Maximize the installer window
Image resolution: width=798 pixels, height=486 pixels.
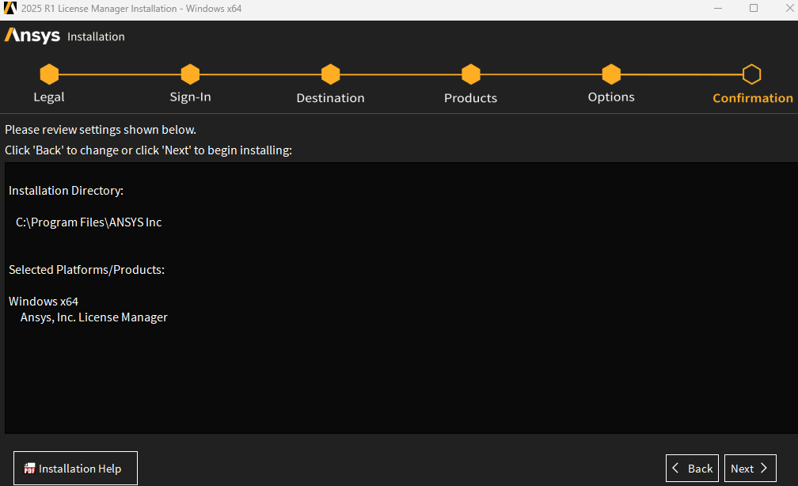click(x=754, y=8)
